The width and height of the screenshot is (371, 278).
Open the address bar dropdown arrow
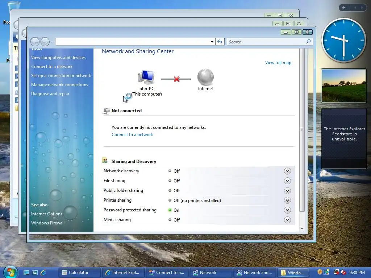tap(212, 42)
